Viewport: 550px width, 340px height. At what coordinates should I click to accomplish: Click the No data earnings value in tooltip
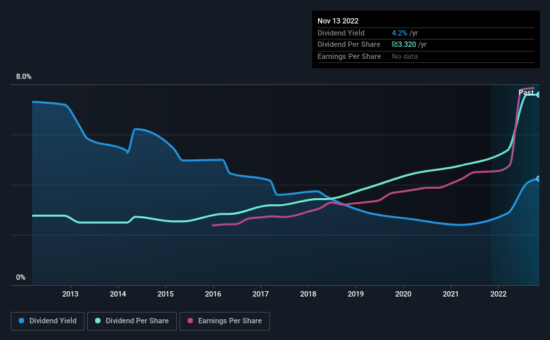point(405,56)
